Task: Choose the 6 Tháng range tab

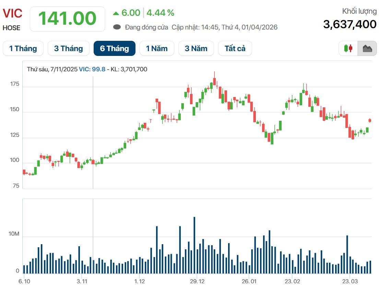Action: tap(114, 48)
